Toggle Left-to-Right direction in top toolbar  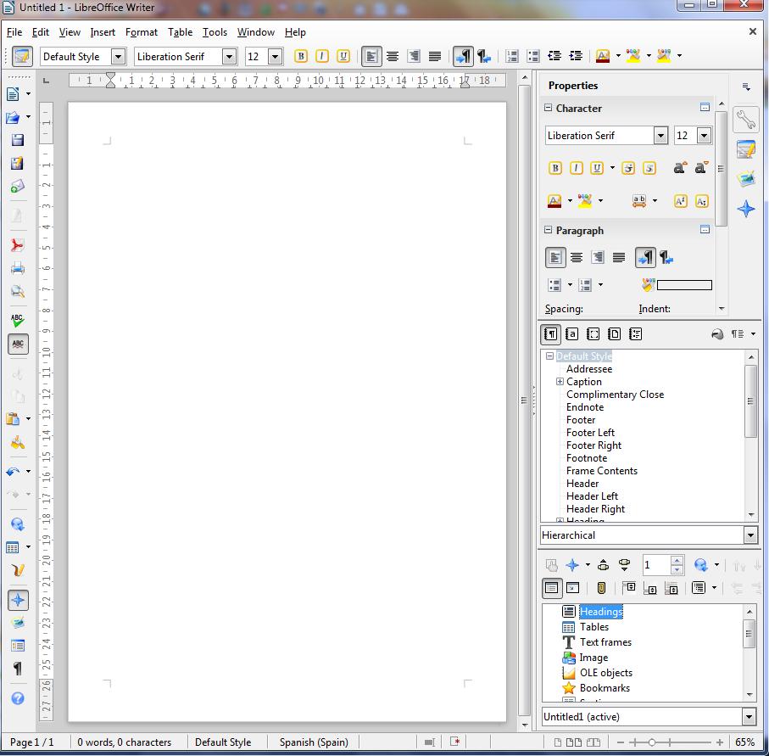pyautogui.click(x=462, y=57)
